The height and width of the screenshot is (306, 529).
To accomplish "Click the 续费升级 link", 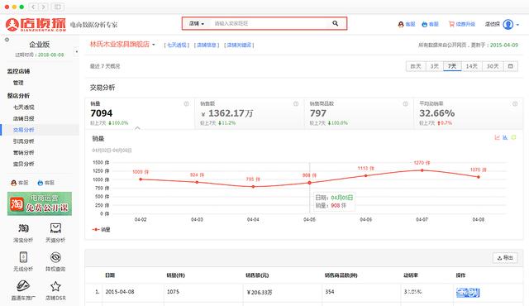I will click(x=465, y=24).
